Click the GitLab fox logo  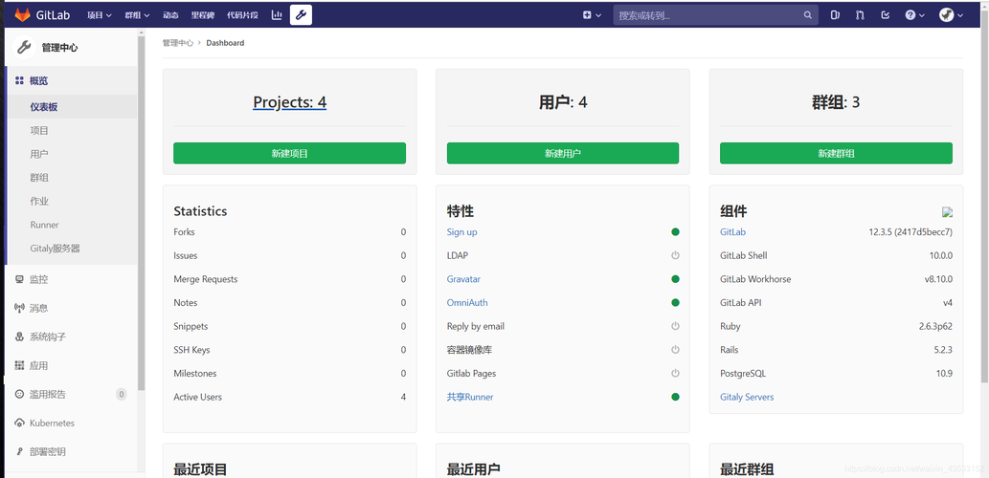point(23,14)
